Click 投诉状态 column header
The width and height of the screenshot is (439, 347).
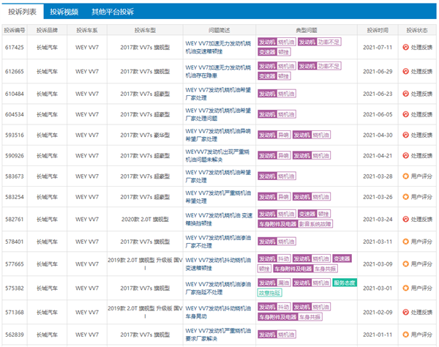pos(417,30)
